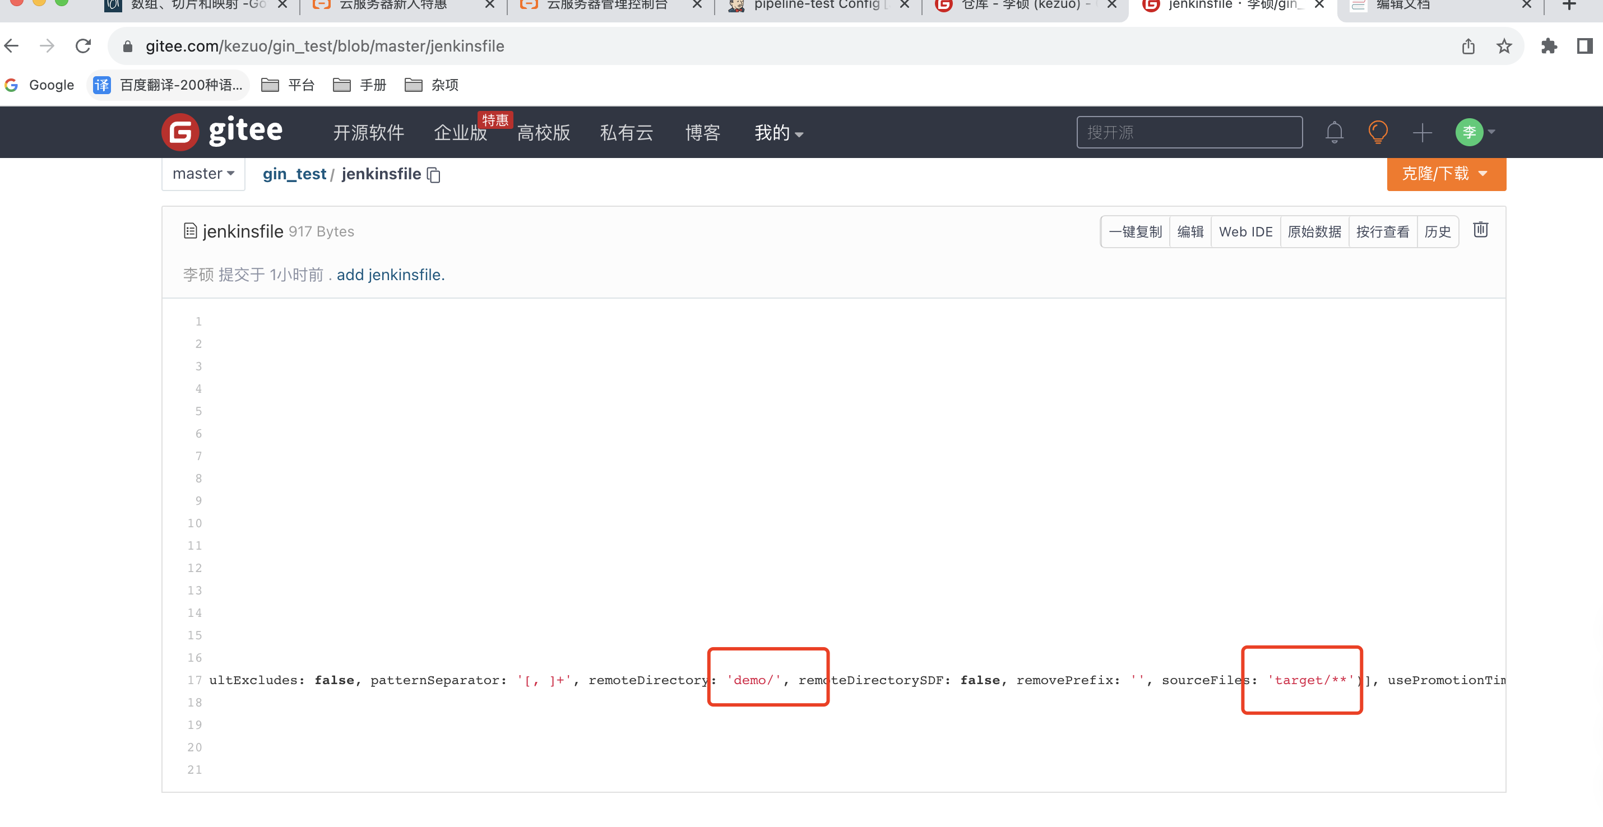1603x827 pixels.
Task: Open 开源软件 in gitee navigation
Action: (368, 133)
